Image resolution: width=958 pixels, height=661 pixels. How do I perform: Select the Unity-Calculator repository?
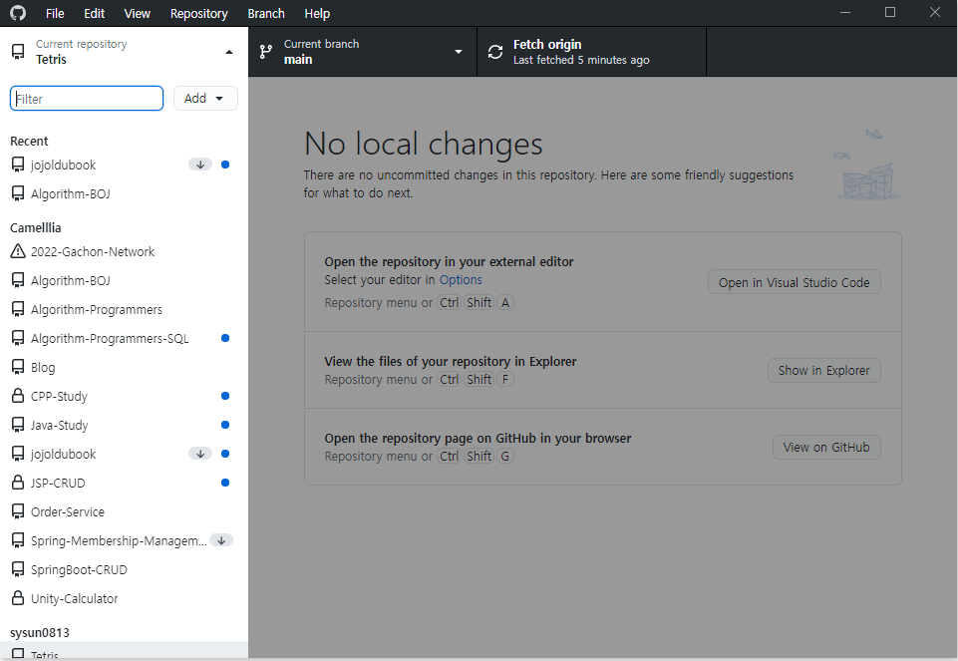tap(124, 598)
